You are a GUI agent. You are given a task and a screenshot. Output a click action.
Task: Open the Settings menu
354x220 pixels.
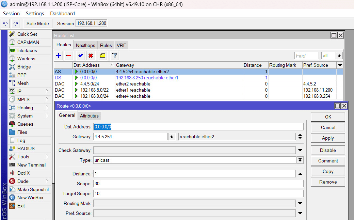click(x=35, y=14)
